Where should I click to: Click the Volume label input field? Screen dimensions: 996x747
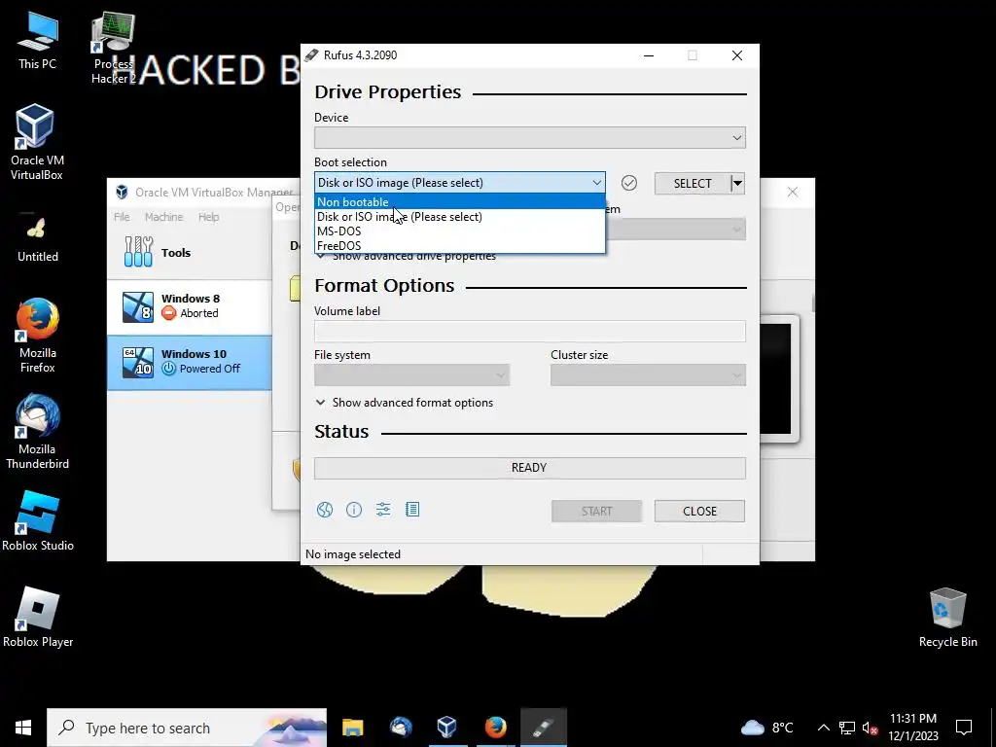click(530, 331)
